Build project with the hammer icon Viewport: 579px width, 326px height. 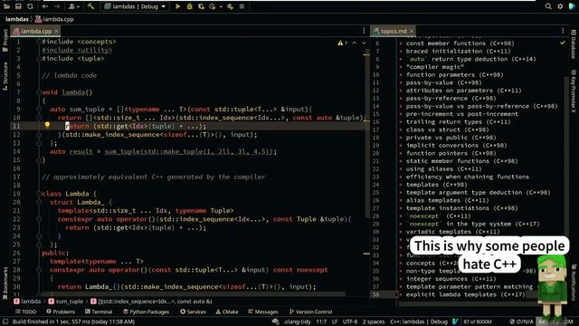[x=90, y=6]
